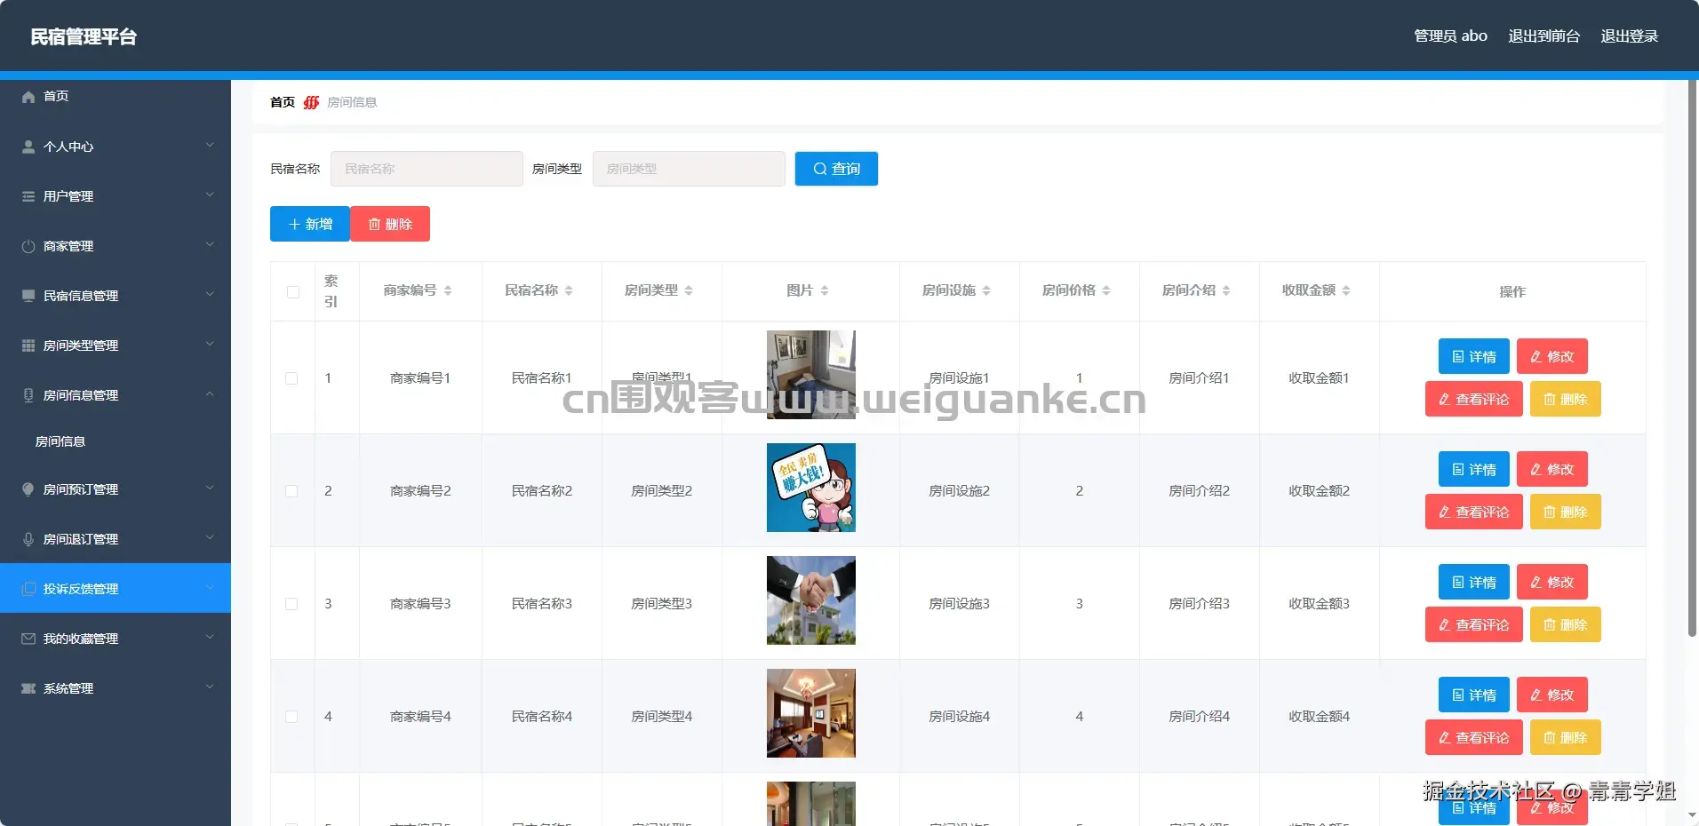The image size is (1699, 826).
Task: Expand 商家管理 menu chevron
Action: (x=210, y=244)
